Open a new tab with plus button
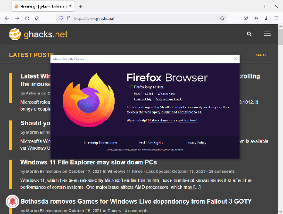This screenshot has height=214, width=283. (x=81, y=7)
